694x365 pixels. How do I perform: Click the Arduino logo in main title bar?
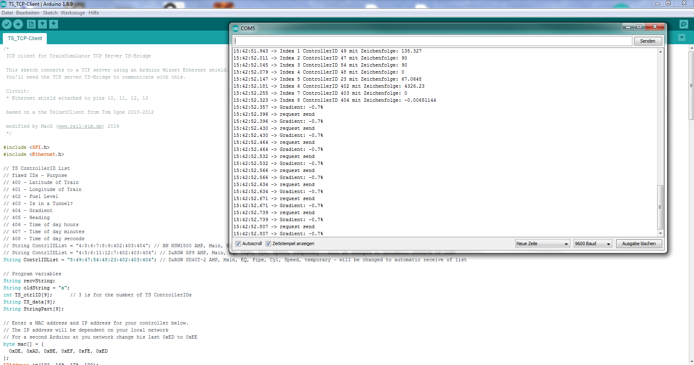pos(4,4)
